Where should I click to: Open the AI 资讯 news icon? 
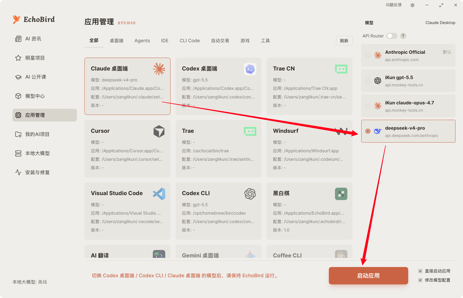coord(18,39)
